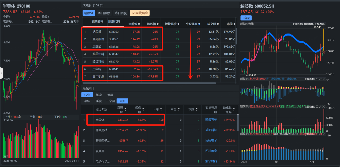Image resolution: width=340 pixels, height=167 pixels.
Task: Open 切换指标 on the 麒麟1号 panel
Action: (x=309, y=79)
